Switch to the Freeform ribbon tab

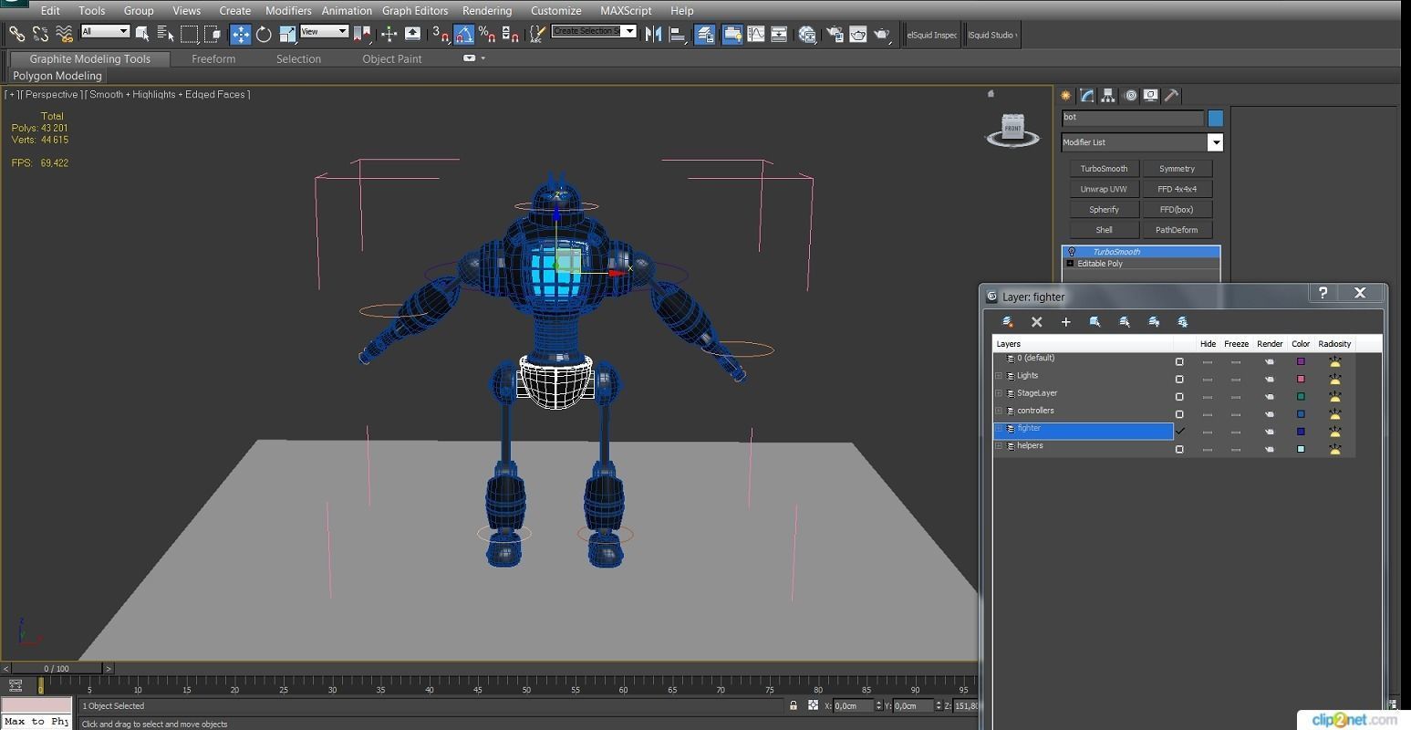[213, 58]
